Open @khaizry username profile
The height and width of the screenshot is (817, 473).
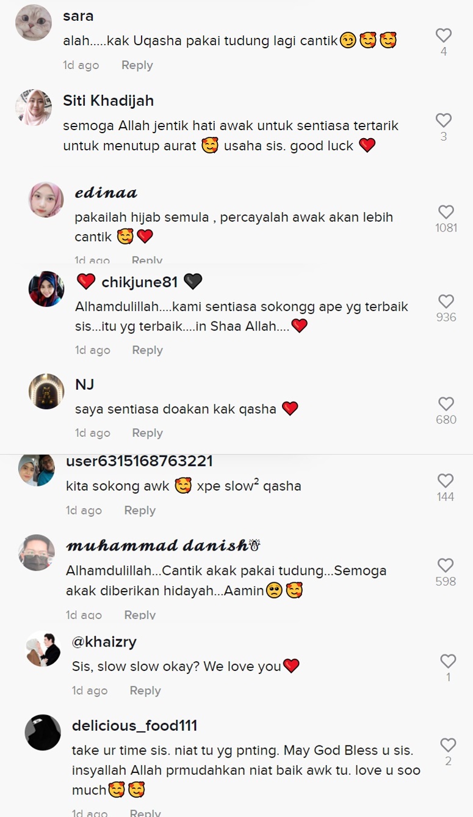coord(104,642)
